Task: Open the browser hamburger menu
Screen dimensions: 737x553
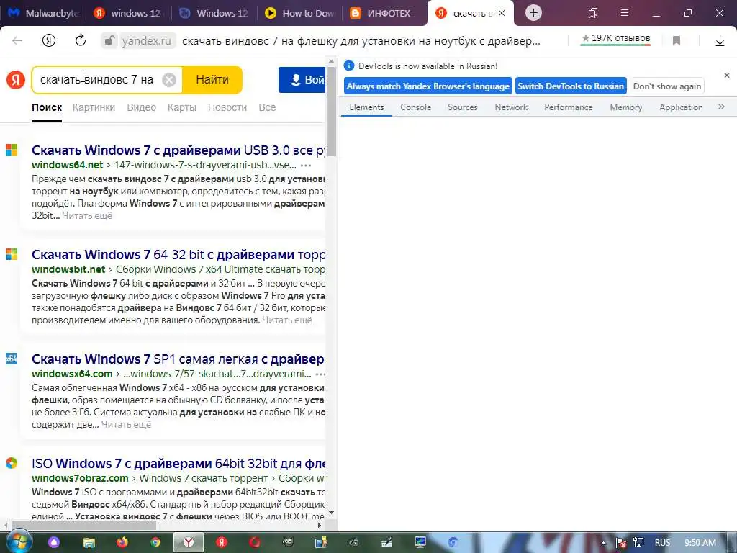Action: click(624, 13)
